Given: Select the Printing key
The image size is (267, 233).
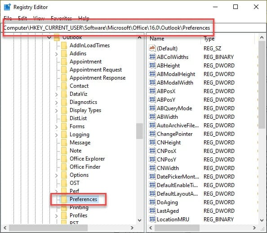Looking at the screenshot, I should coord(79,207).
